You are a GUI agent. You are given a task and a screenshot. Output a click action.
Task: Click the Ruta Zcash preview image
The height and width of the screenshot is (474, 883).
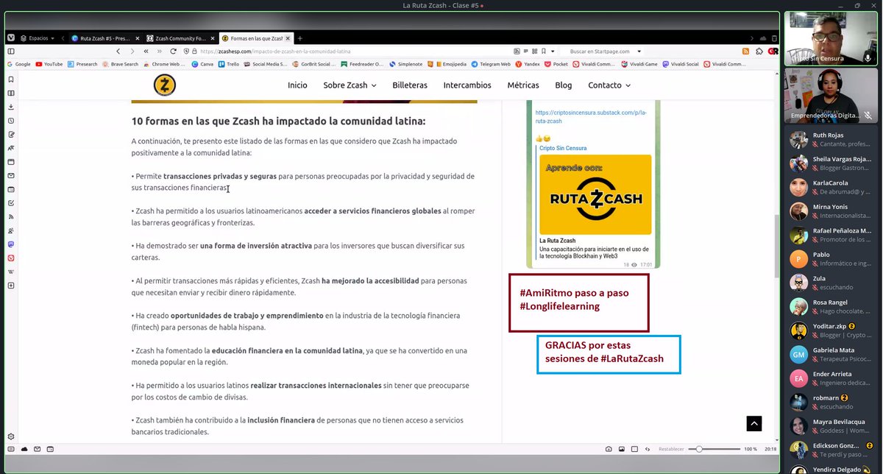click(x=595, y=195)
